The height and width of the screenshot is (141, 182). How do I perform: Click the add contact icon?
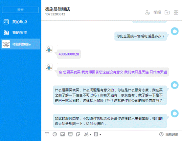coord(147,12)
